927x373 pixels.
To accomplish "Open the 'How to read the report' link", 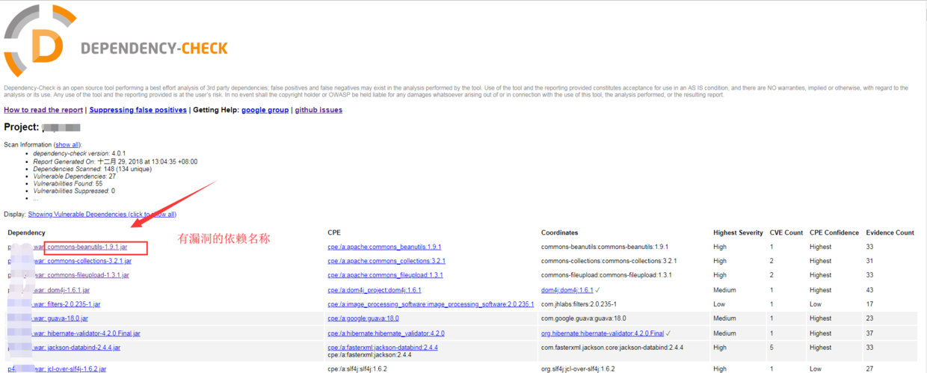I will pos(43,110).
